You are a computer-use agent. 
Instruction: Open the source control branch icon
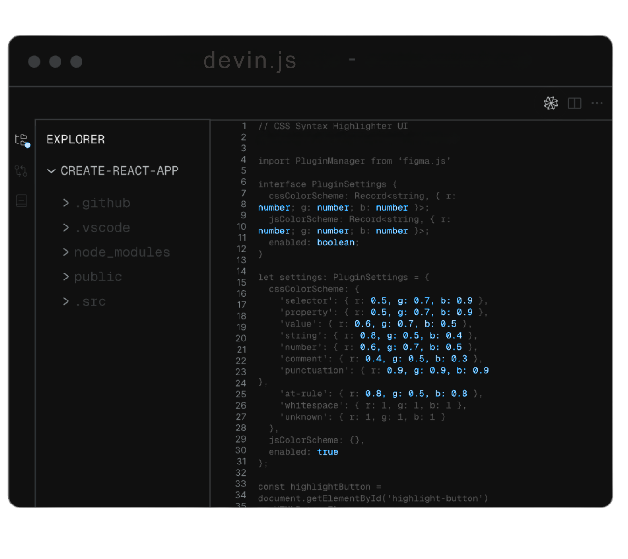(21, 170)
